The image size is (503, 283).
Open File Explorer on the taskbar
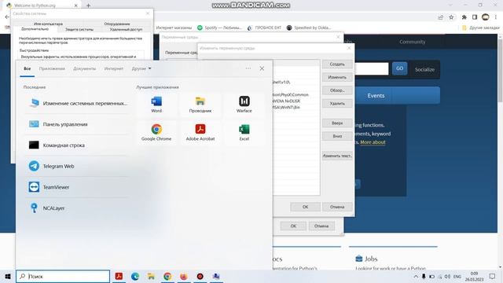click(x=151, y=276)
